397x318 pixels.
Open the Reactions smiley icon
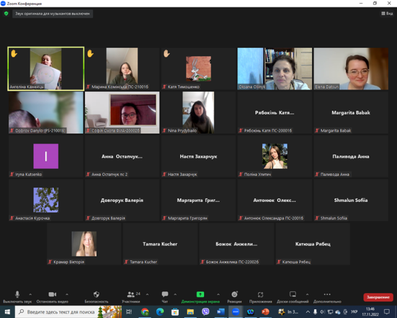tap(234, 294)
